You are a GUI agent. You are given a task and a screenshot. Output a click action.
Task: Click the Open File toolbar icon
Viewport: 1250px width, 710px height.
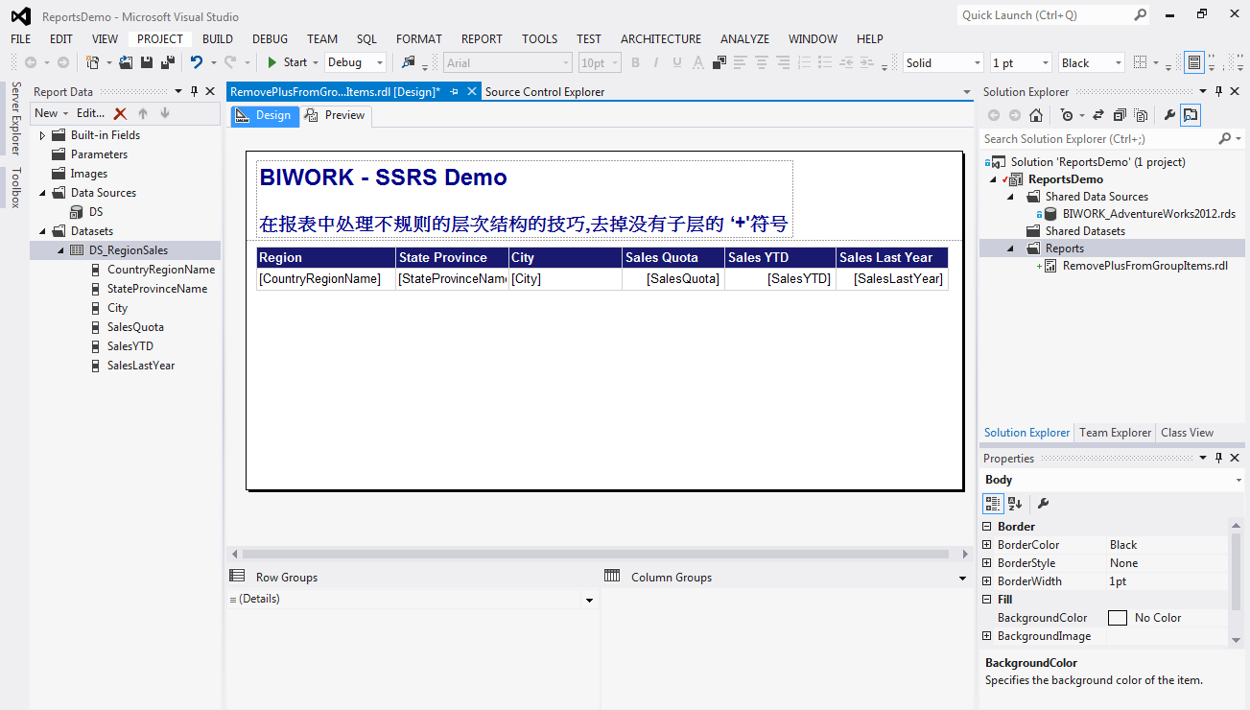(126, 62)
